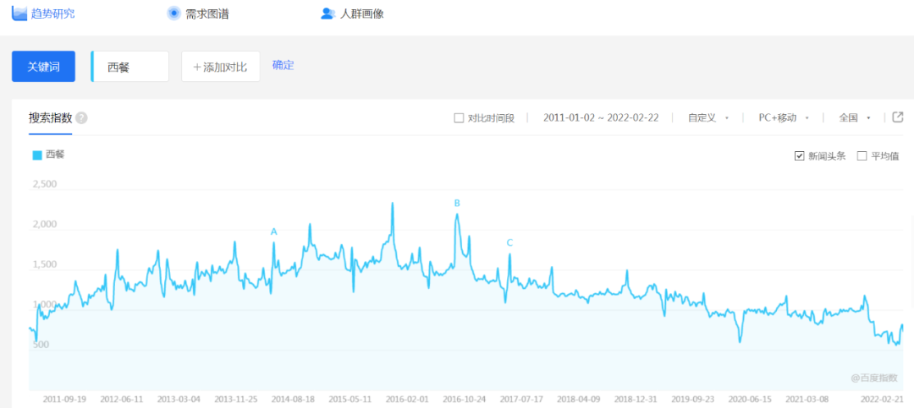Click the help question mark beside 搜索指数
The width and height of the screenshot is (914, 408).
point(81,118)
